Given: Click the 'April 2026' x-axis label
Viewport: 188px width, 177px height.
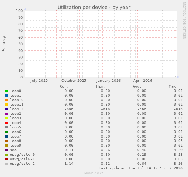Looking at the screenshot, I should (143, 81).
